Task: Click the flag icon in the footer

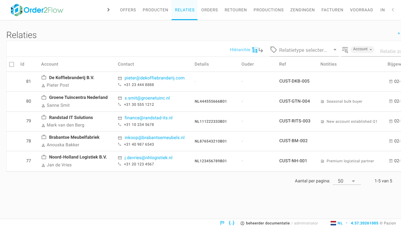Action: click(222, 223)
